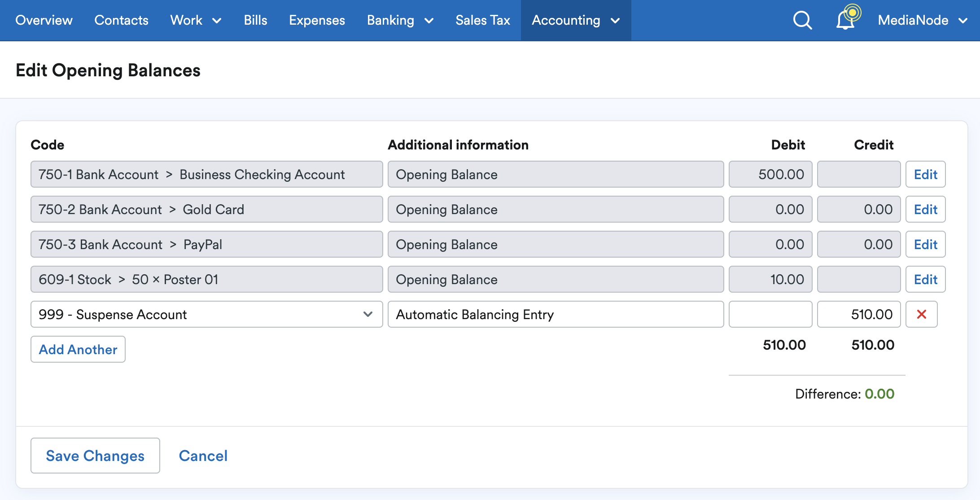The width and height of the screenshot is (980, 500).
Task: Click Add Another to add a row
Action: pyautogui.click(x=78, y=349)
